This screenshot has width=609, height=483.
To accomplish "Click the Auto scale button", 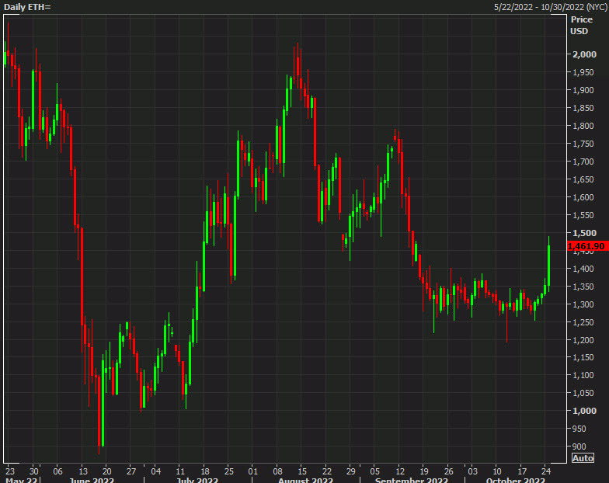I will pos(582,458).
